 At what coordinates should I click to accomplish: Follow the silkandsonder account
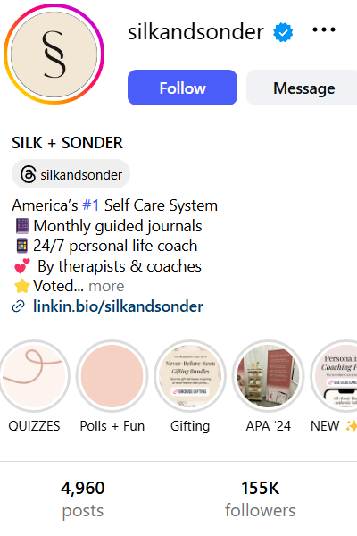click(x=182, y=88)
